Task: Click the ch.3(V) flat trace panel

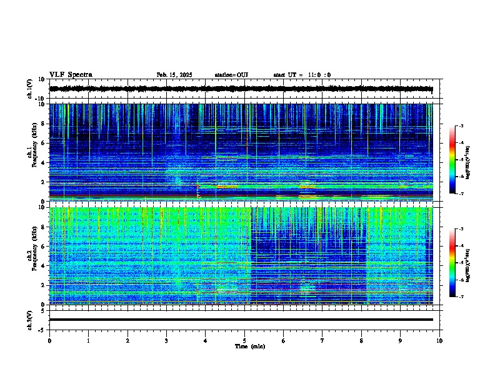Action: click(x=244, y=320)
